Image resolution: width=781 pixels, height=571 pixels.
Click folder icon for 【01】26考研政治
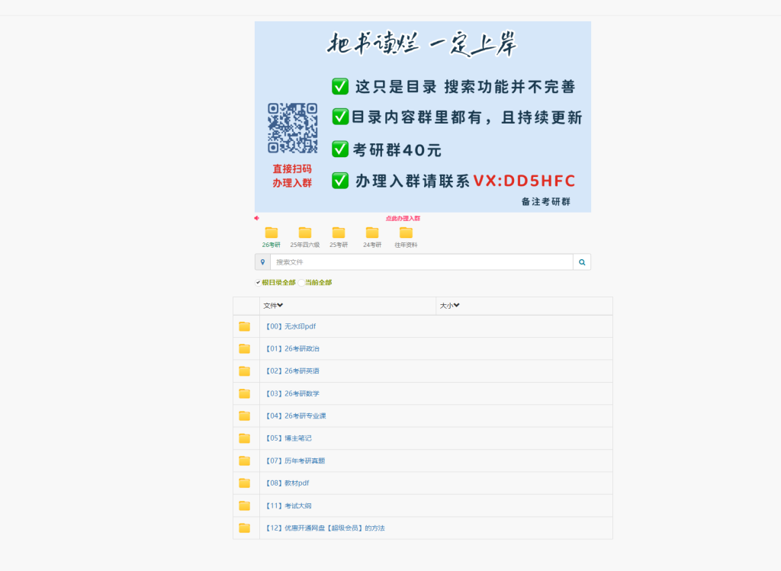pos(245,349)
